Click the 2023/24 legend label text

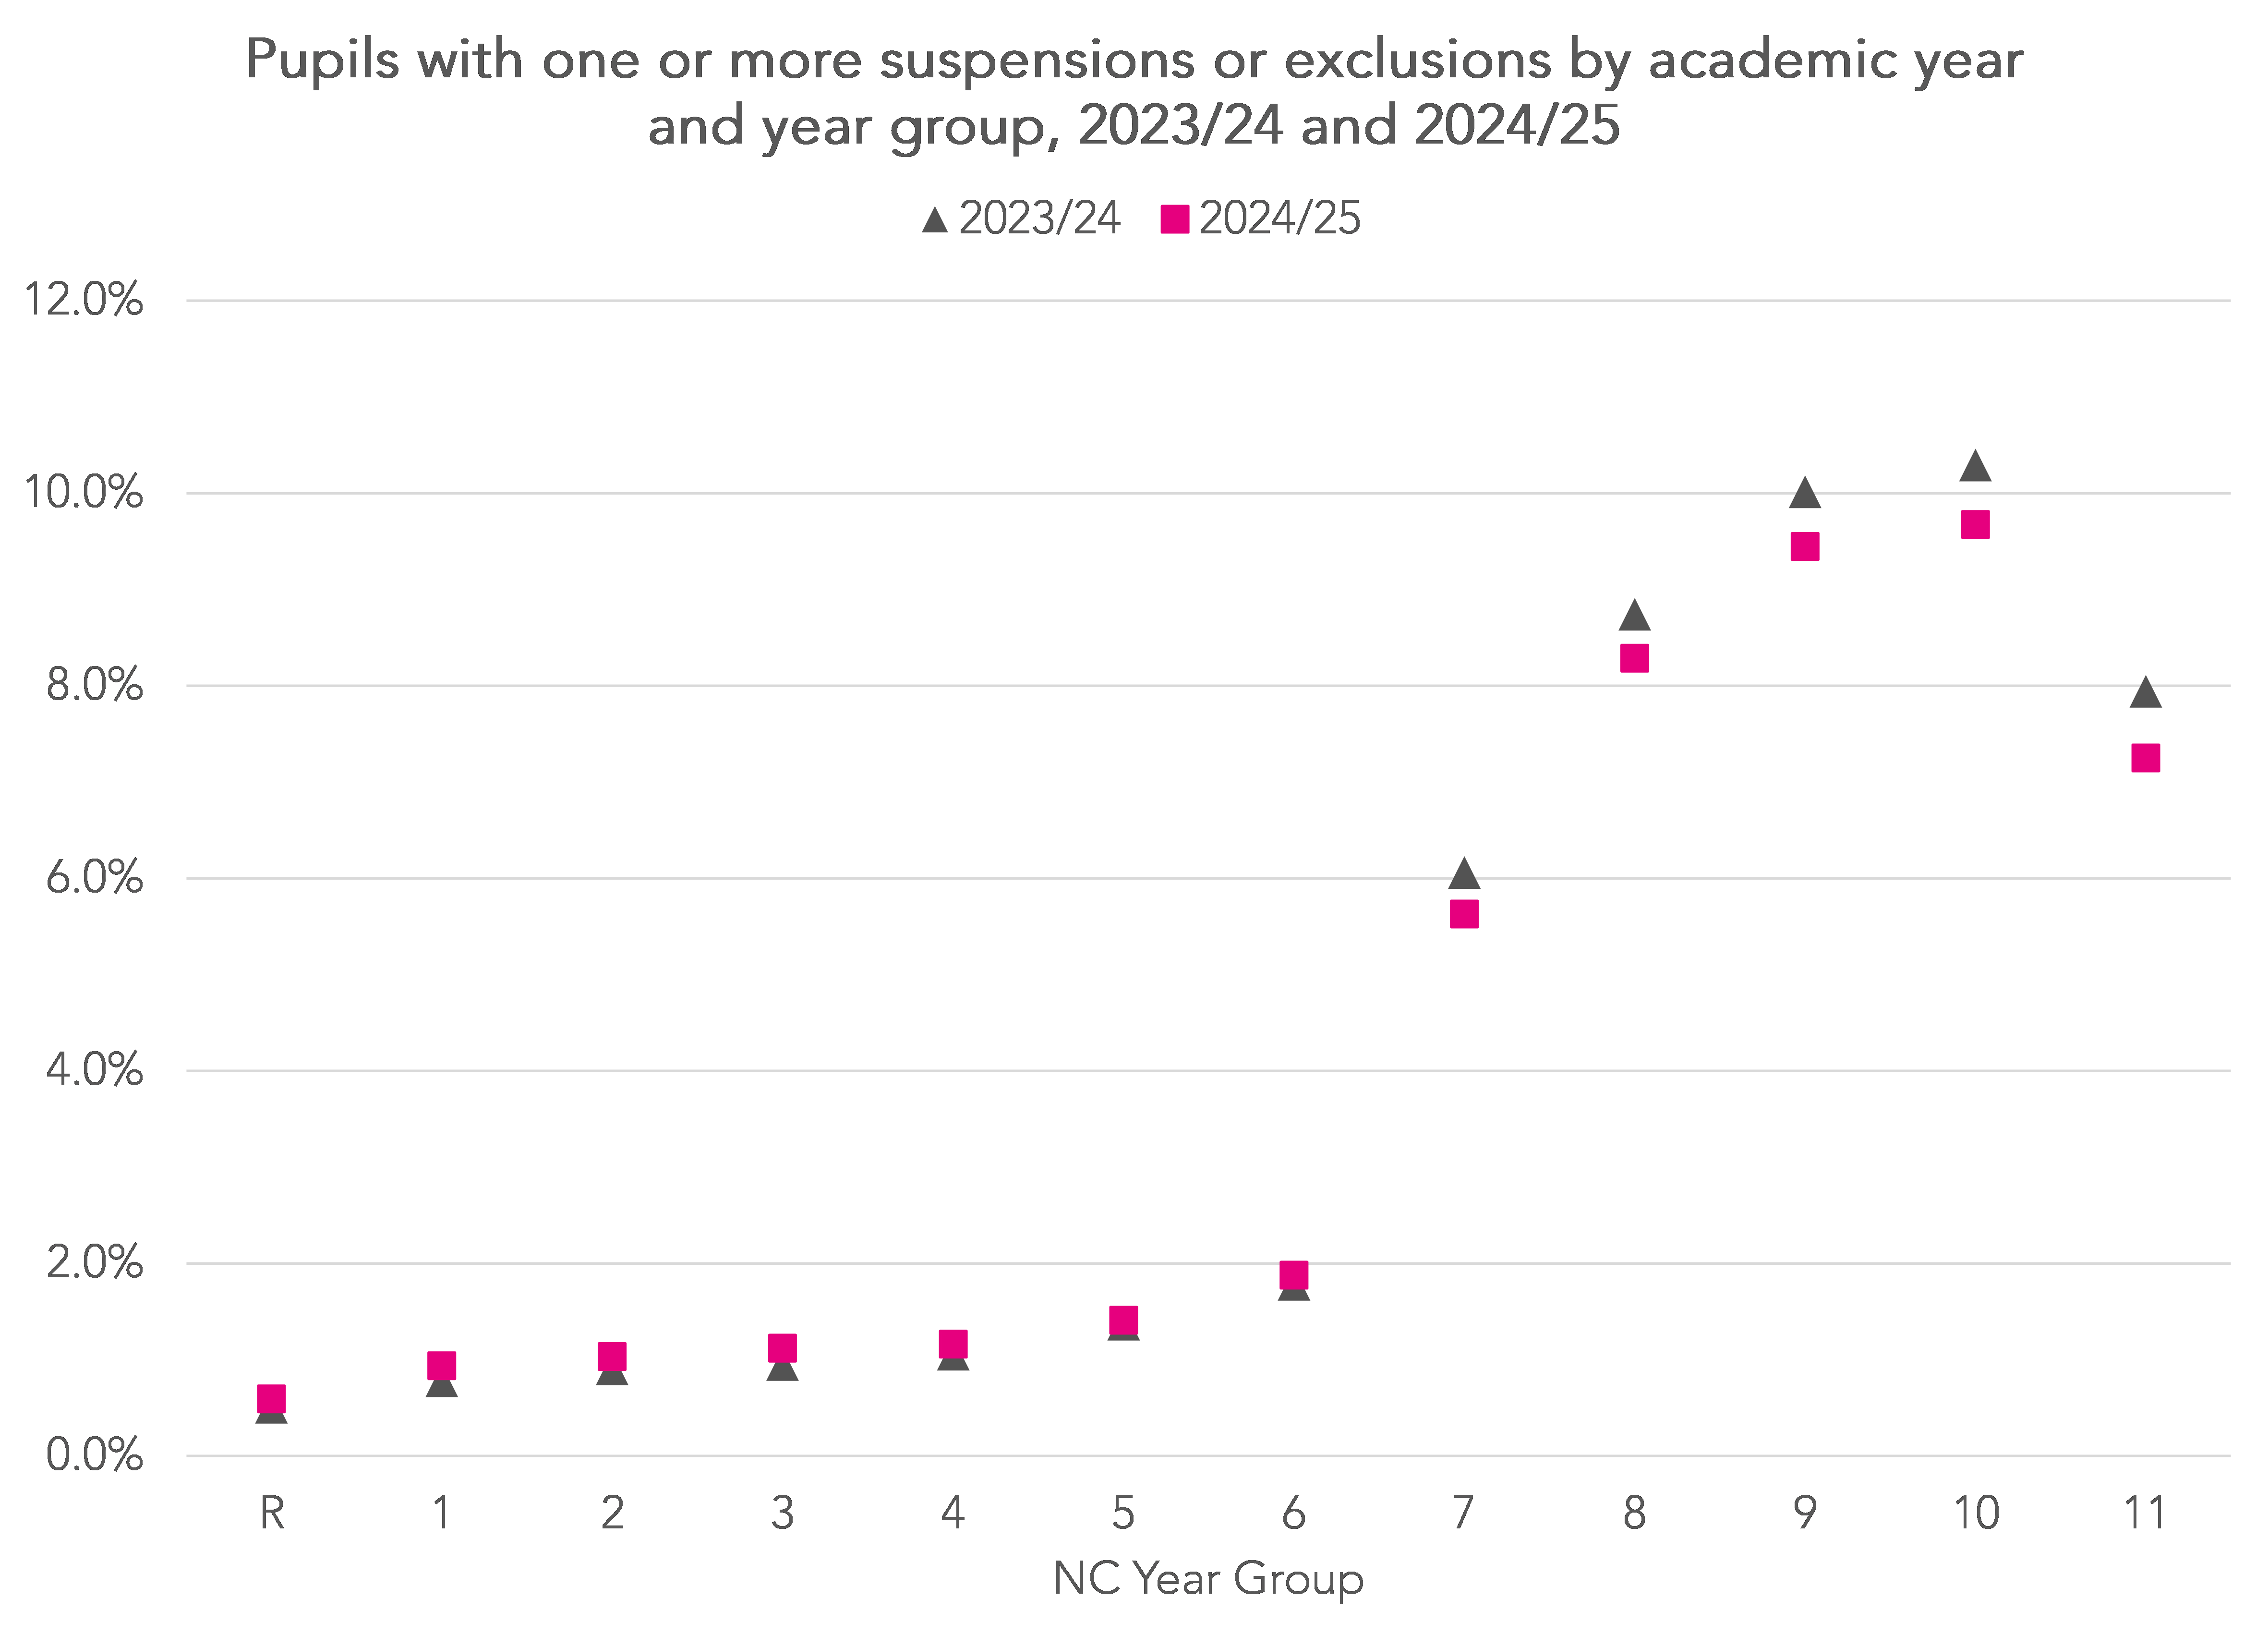point(1039,219)
